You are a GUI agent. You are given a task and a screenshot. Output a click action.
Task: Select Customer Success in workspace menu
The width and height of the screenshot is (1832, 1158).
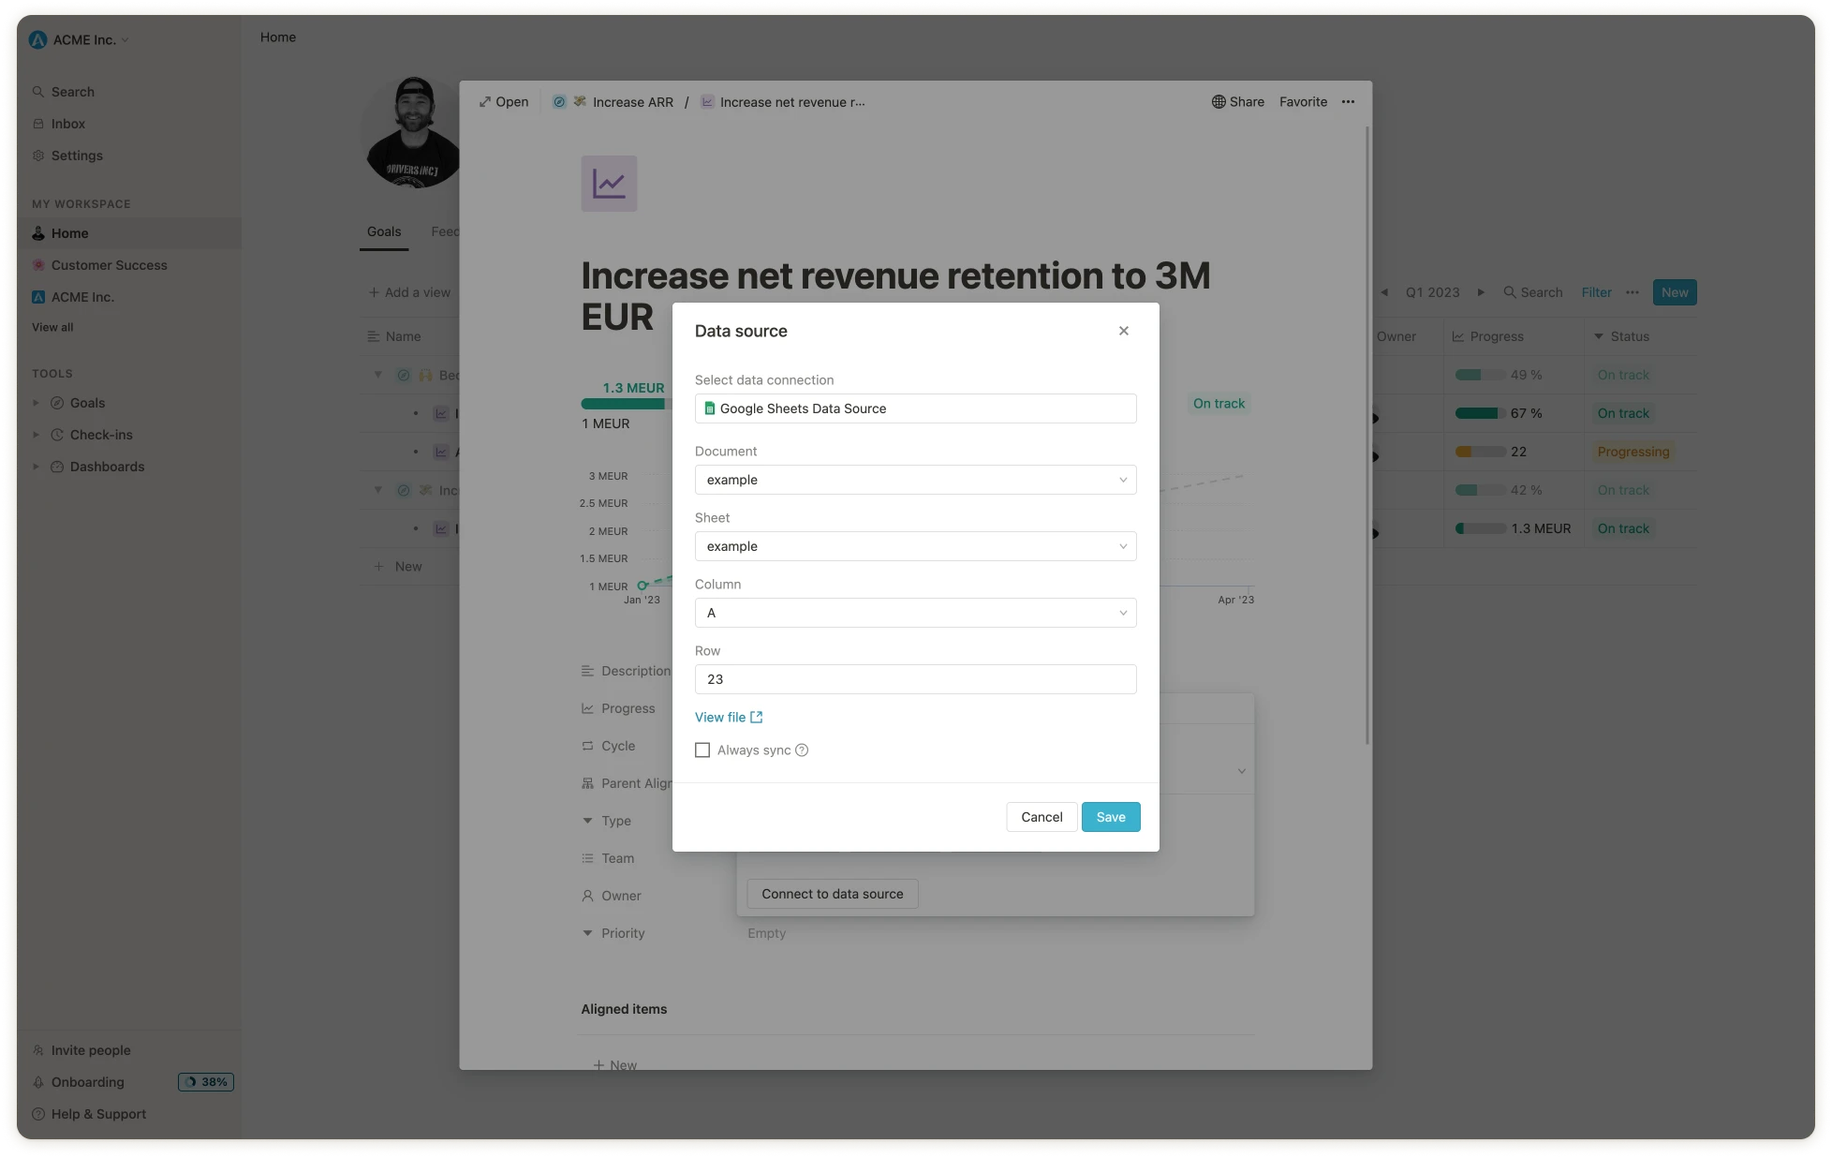[109, 265]
